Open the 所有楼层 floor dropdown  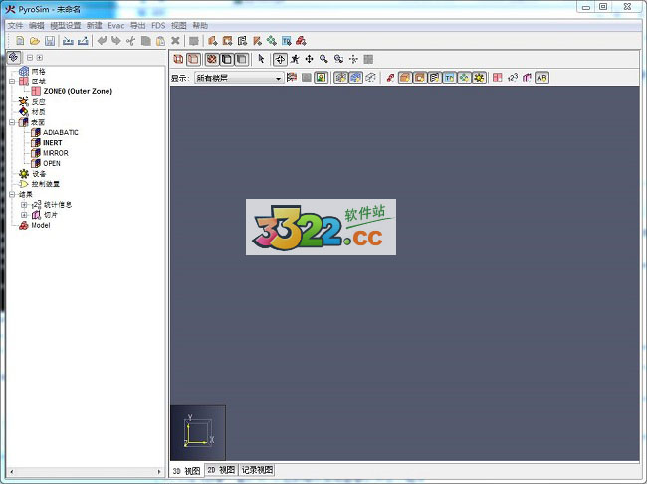click(x=239, y=78)
